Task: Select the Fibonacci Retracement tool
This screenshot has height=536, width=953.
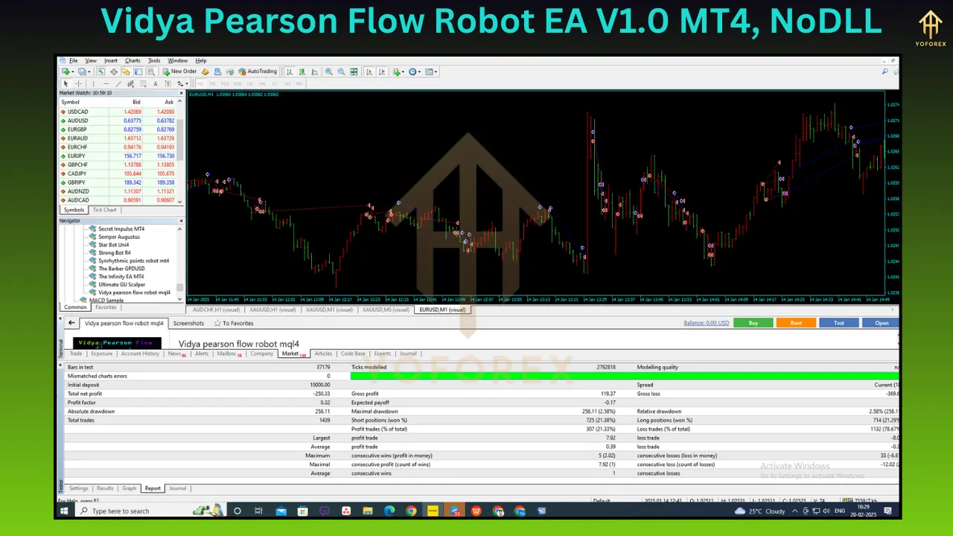Action: click(144, 84)
